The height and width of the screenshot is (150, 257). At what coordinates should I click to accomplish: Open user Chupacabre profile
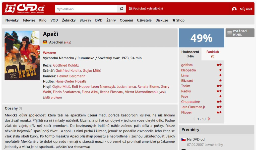[x=190, y=102]
